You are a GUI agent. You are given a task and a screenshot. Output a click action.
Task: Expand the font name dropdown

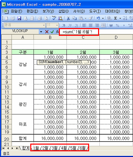44,25
